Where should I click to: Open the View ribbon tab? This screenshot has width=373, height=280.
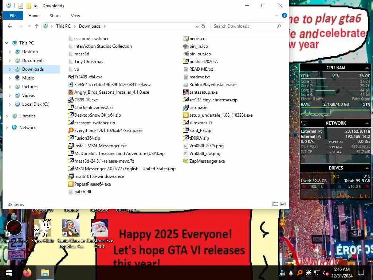tap(75, 15)
